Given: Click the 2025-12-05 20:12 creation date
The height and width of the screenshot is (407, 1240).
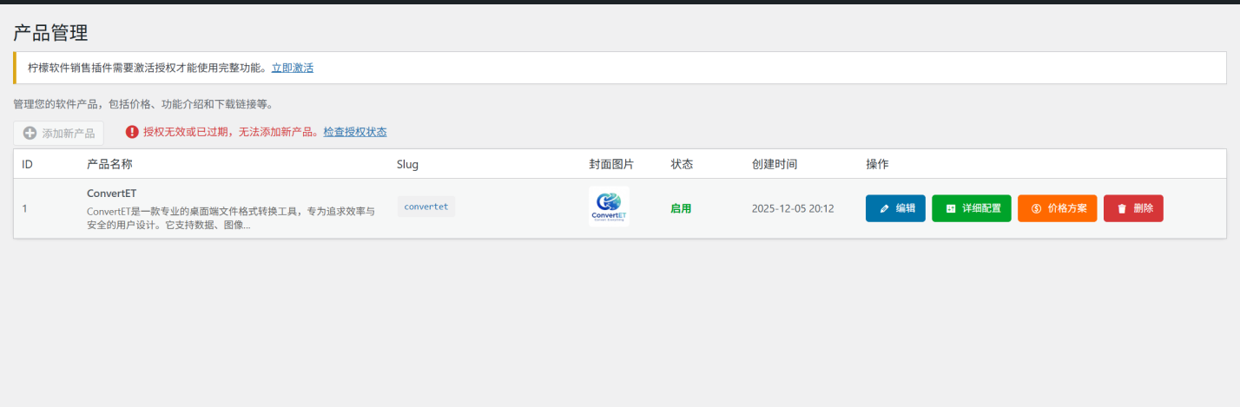Looking at the screenshot, I should tap(793, 208).
